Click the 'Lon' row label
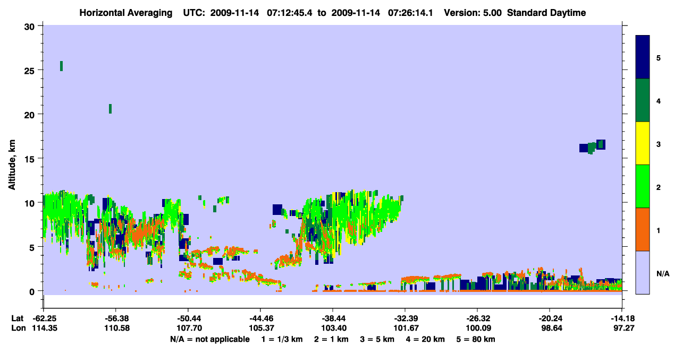The image size is (691, 354). tap(18, 328)
